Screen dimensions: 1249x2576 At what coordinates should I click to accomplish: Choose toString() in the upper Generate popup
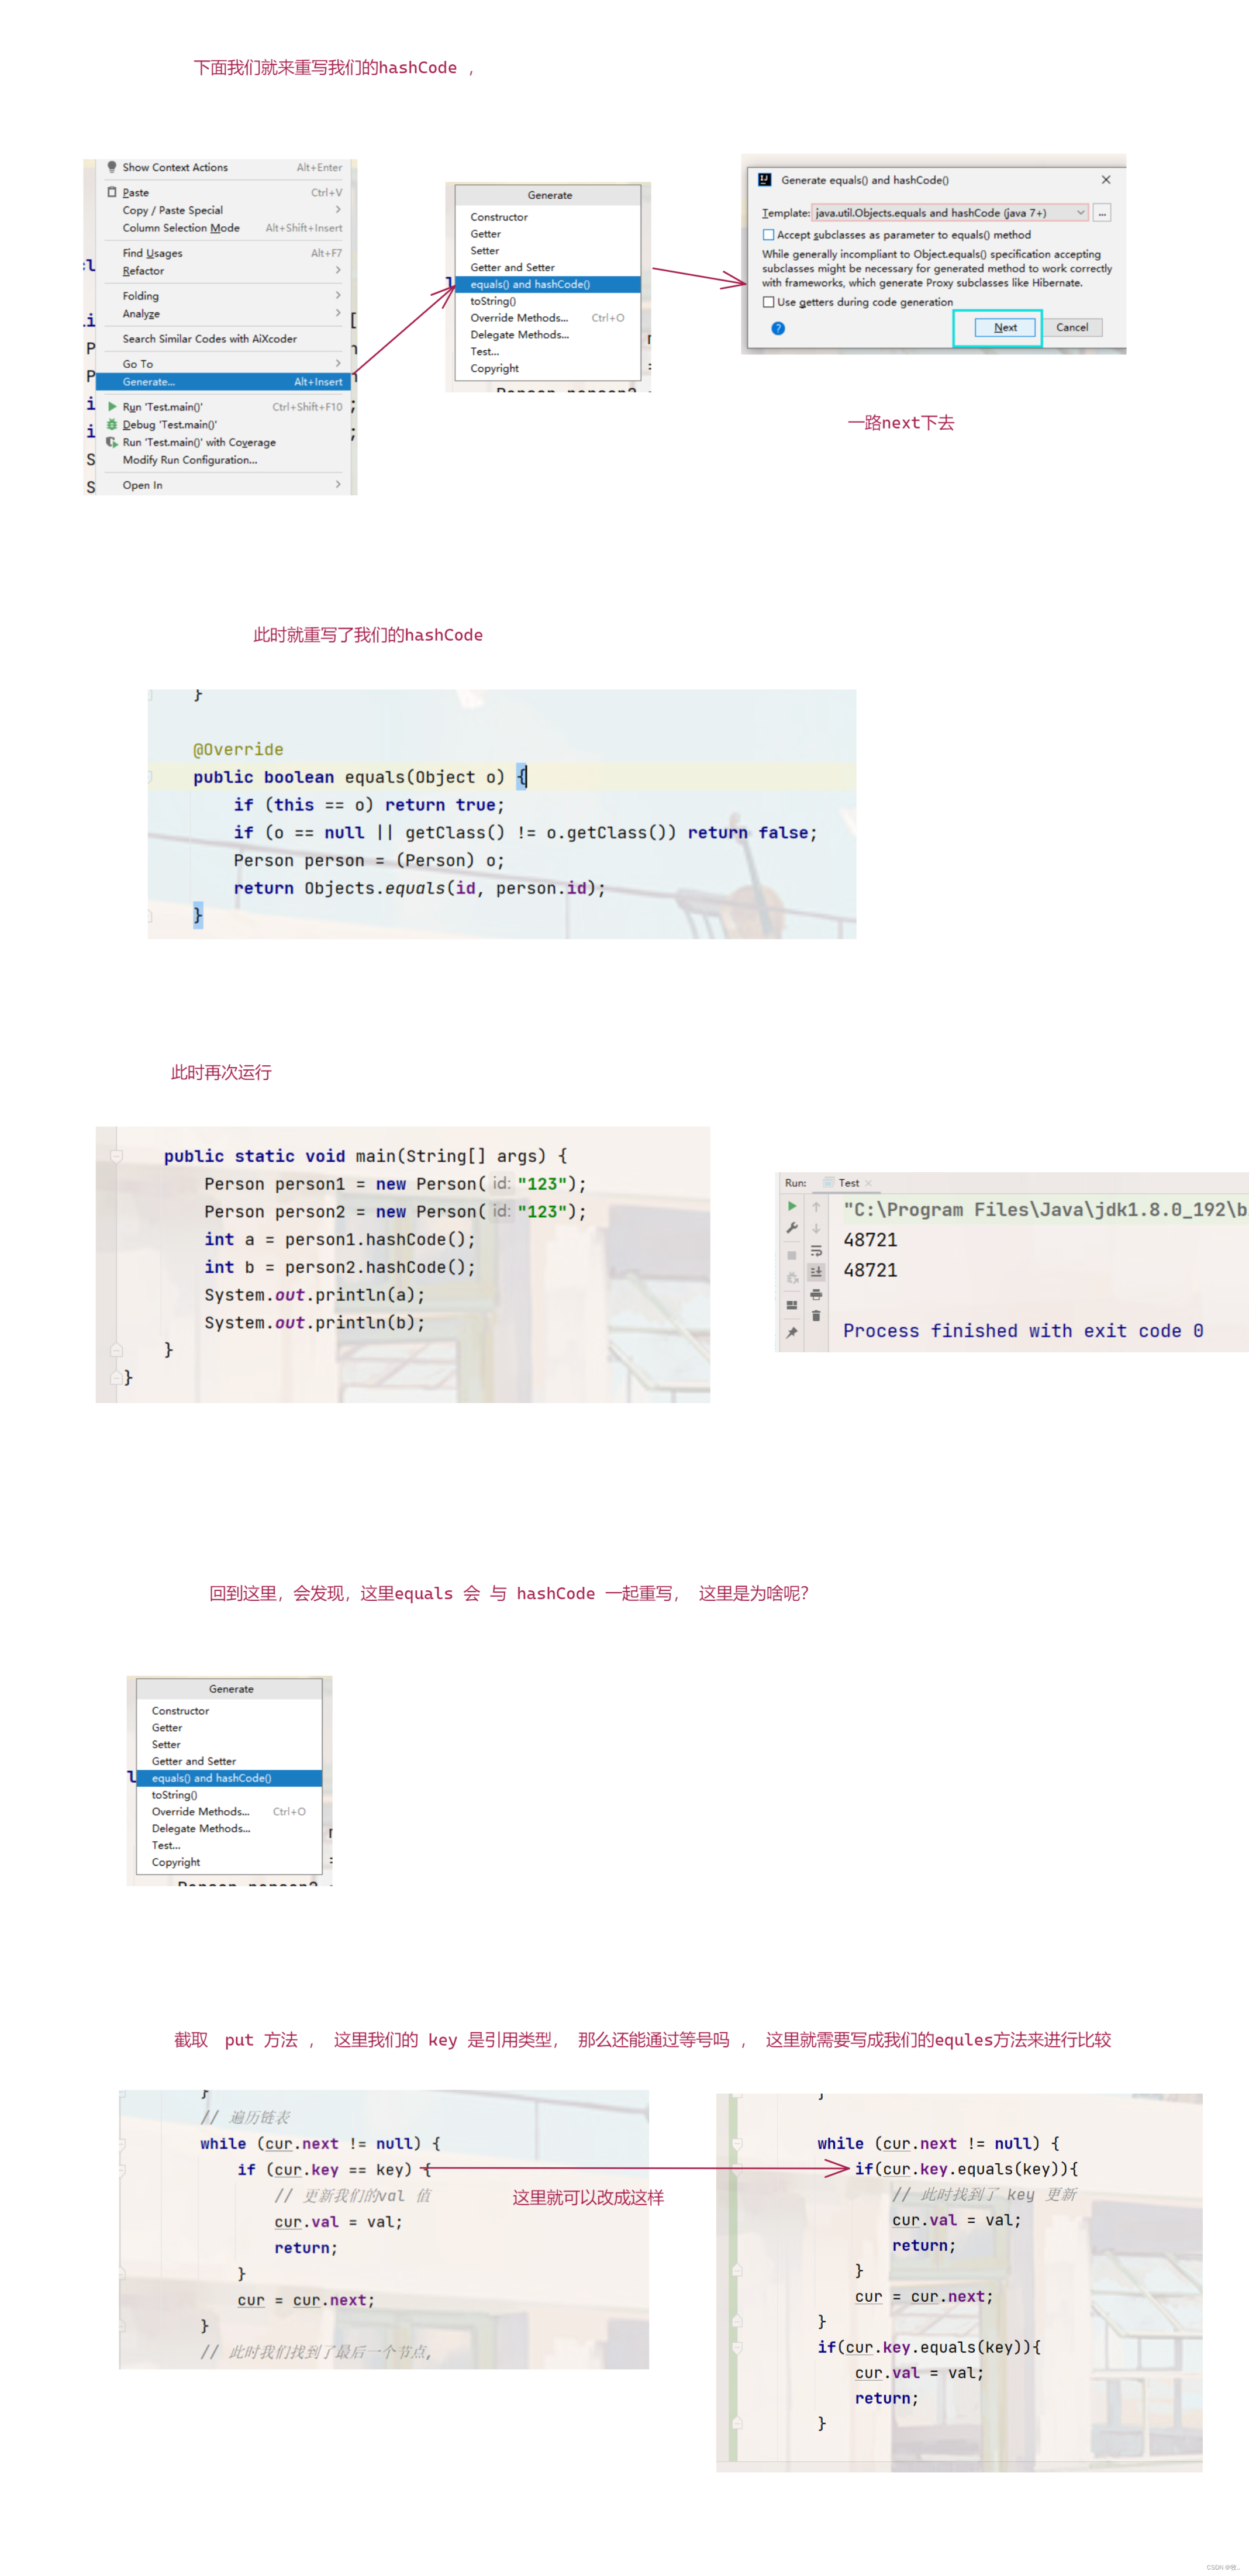[493, 301]
